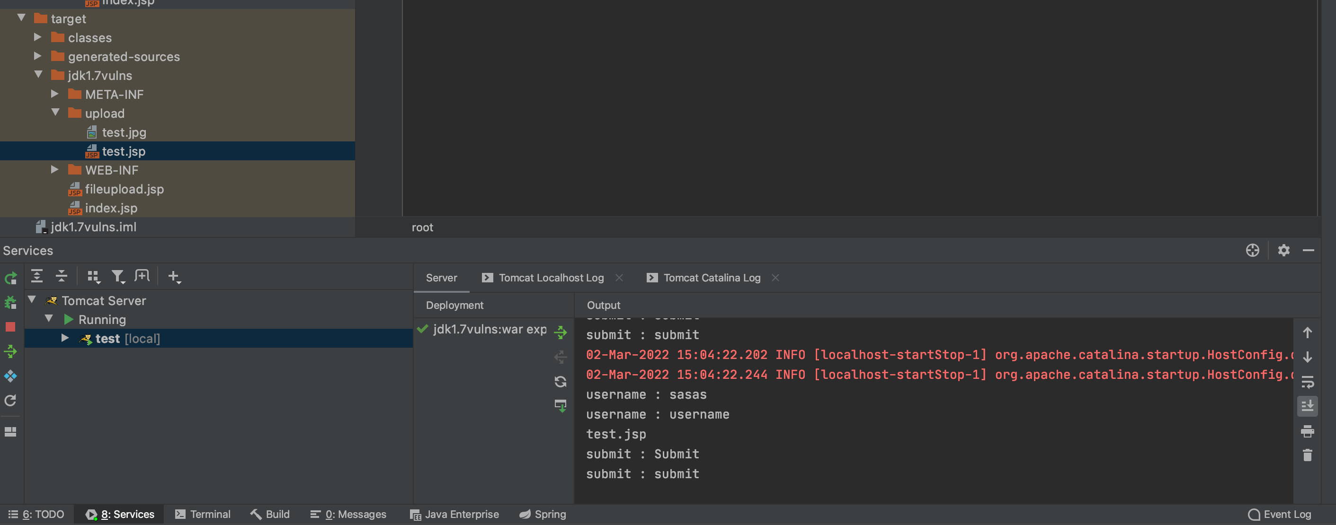
Task: Select fileupload.jsp in the project tree
Action: (125, 189)
